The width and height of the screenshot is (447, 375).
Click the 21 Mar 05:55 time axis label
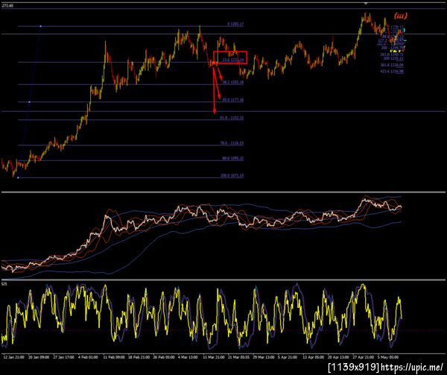click(238, 357)
